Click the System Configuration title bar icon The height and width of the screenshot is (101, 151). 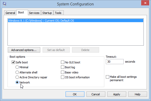4,4
